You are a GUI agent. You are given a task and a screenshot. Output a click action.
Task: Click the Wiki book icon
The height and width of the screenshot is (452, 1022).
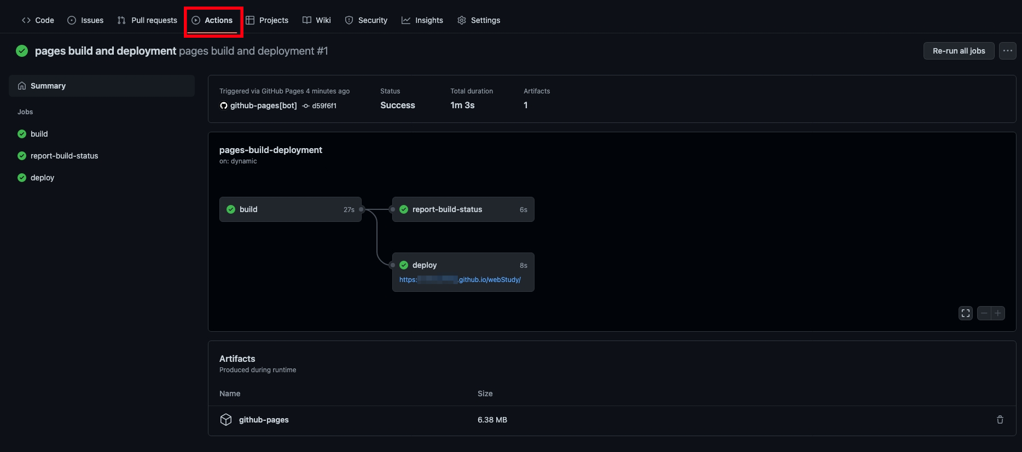pyautogui.click(x=307, y=20)
